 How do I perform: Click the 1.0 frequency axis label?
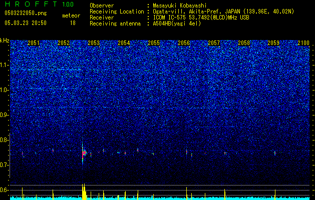tap(4, 90)
